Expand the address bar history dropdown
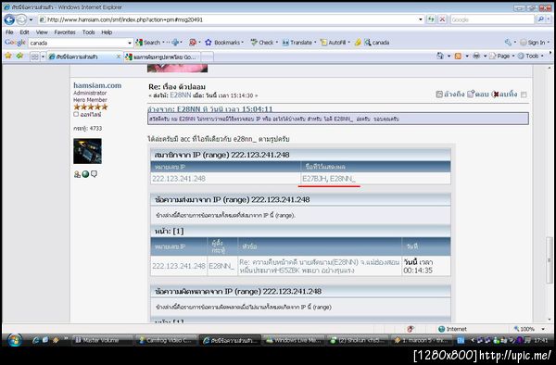Viewport: 556px width, 365px height. click(421, 19)
